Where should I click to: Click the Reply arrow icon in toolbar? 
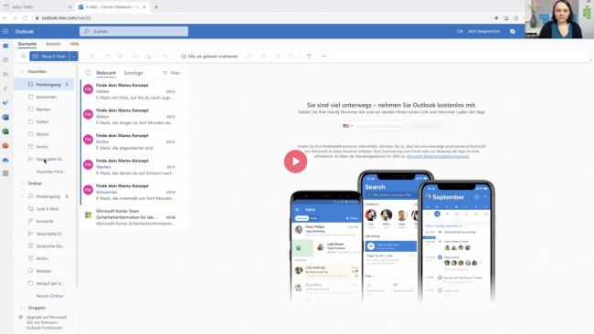(x=165, y=56)
